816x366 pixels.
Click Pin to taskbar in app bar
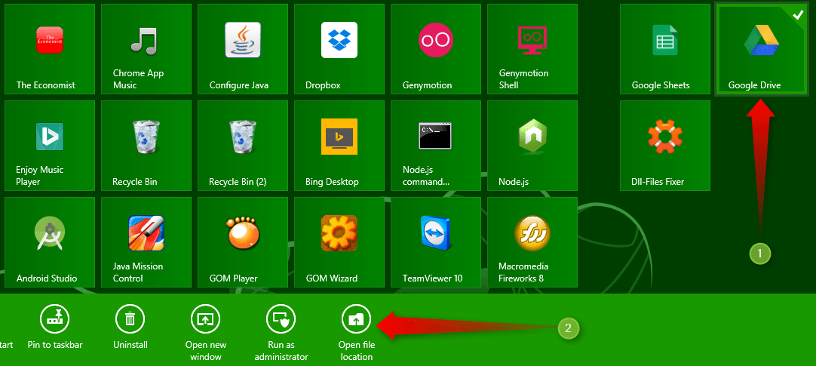(54, 319)
